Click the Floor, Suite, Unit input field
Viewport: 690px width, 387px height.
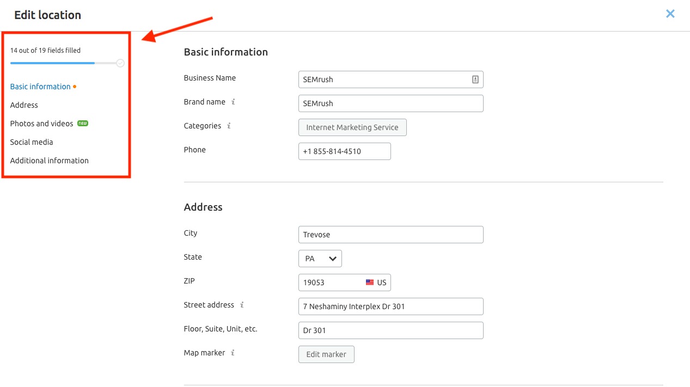point(391,330)
